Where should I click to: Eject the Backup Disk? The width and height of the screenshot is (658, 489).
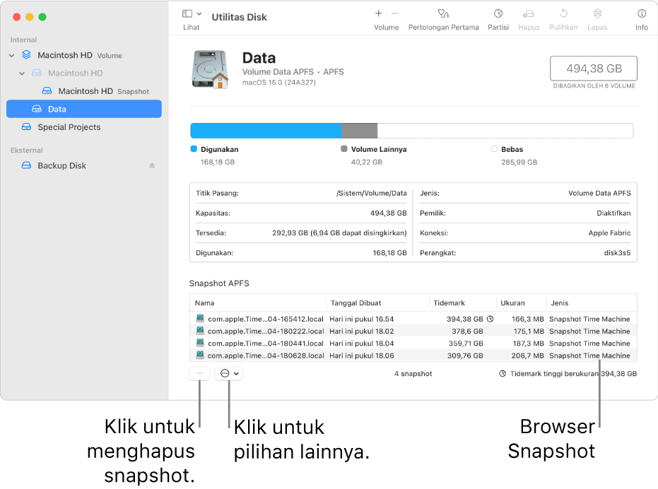152,165
